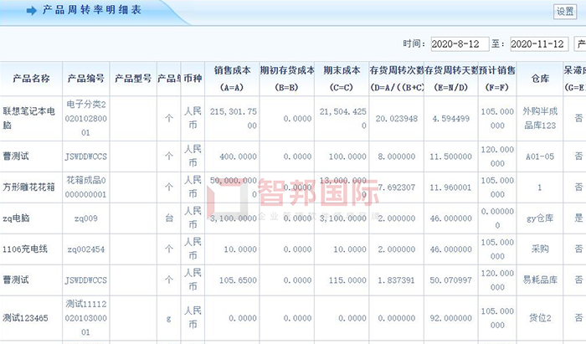Select product name 方形雕花花箱
This screenshot has width=586, height=344.
coord(28,187)
